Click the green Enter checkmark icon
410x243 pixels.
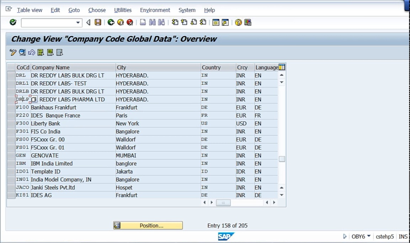[13, 22]
